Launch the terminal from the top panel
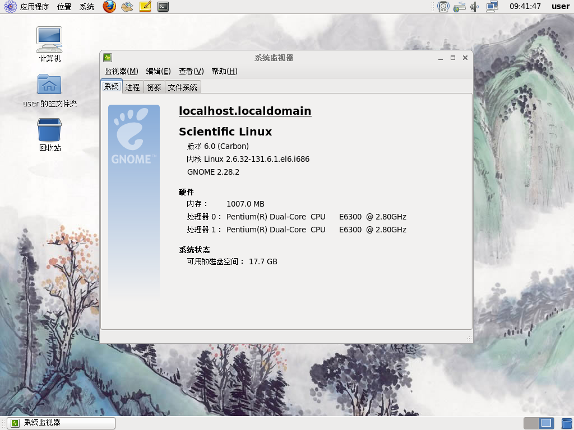 (163, 6)
